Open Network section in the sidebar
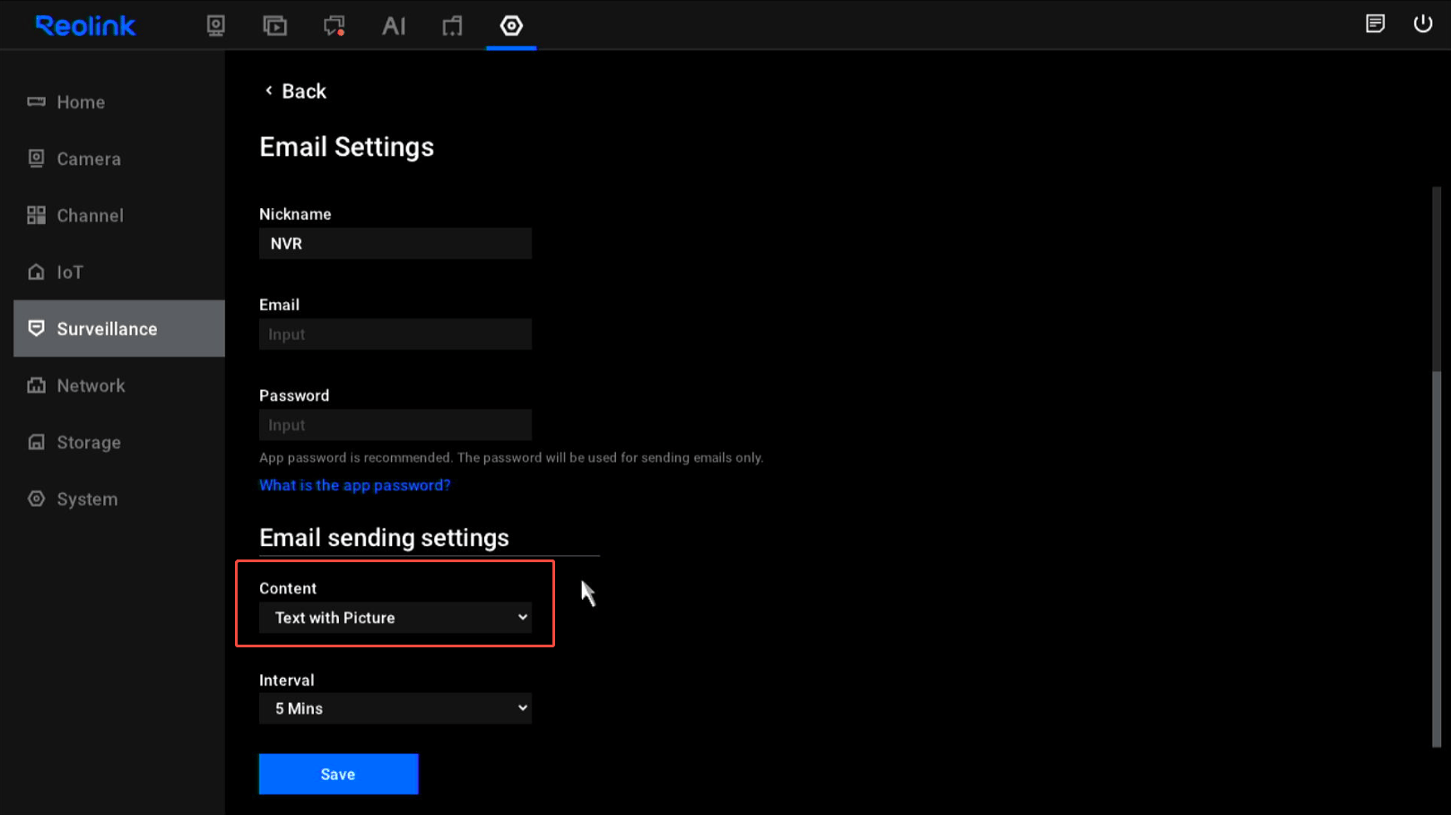This screenshot has width=1451, height=815. (118, 386)
